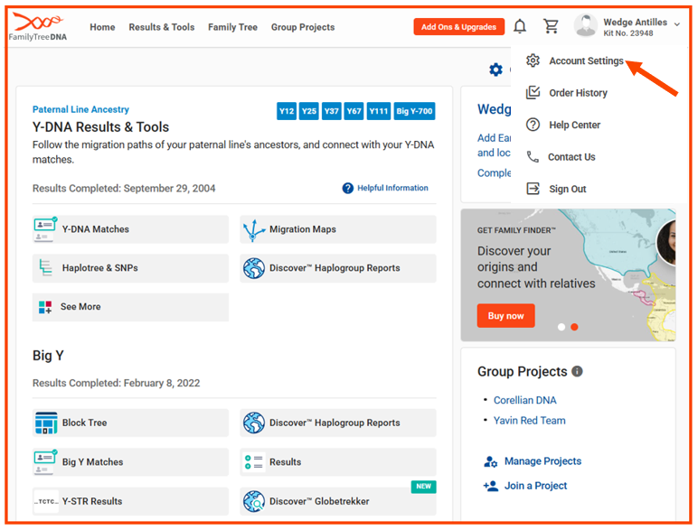Screen dimensions: 698x530
Task: Click the Y25 test badge
Action: [x=309, y=111]
